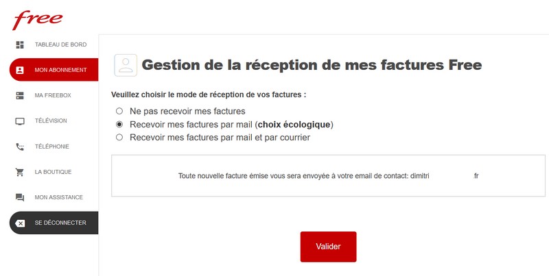Go to Télévision menu entry
This screenshot has height=276, width=549.
(x=51, y=121)
